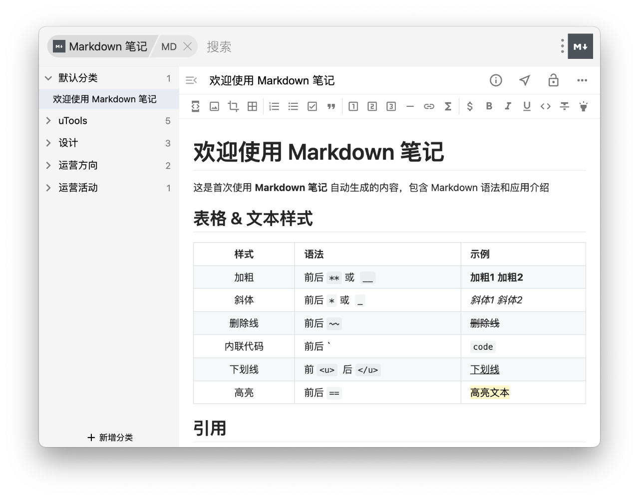639x499 pixels.
Task: Click 新增分类 to add a category
Action: (110, 438)
